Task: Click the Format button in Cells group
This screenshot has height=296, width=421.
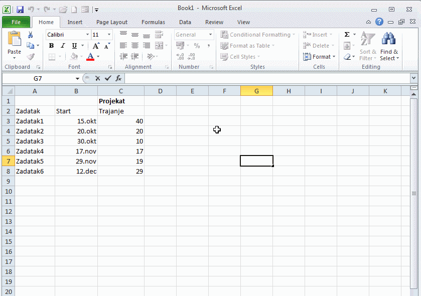Action: point(317,57)
